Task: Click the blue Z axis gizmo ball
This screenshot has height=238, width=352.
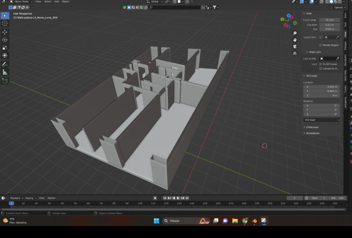Action: (x=289, y=15)
